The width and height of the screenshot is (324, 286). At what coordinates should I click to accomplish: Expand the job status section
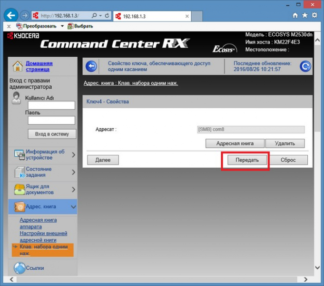point(73,172)
